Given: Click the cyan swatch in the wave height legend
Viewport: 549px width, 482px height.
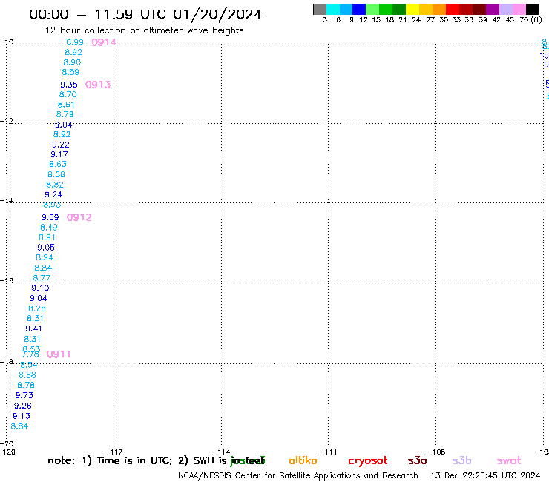Looking at the screenshot, I should pos(333,9).
